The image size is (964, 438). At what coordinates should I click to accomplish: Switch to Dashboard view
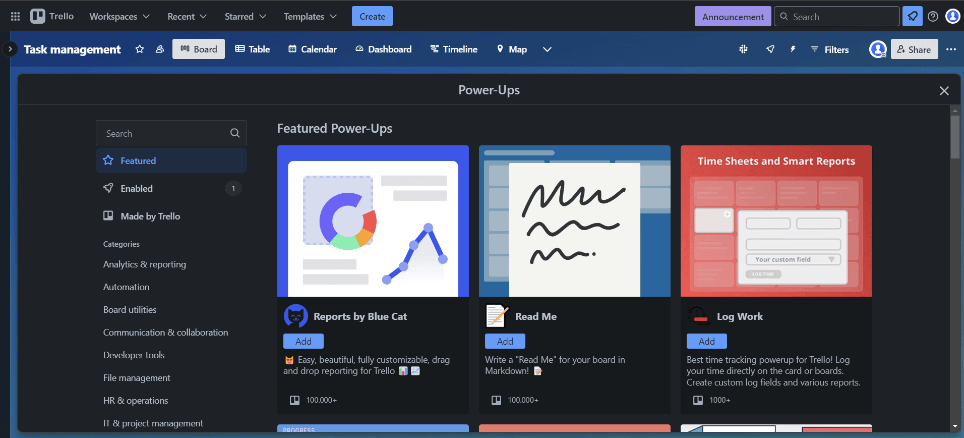(384, 49)
